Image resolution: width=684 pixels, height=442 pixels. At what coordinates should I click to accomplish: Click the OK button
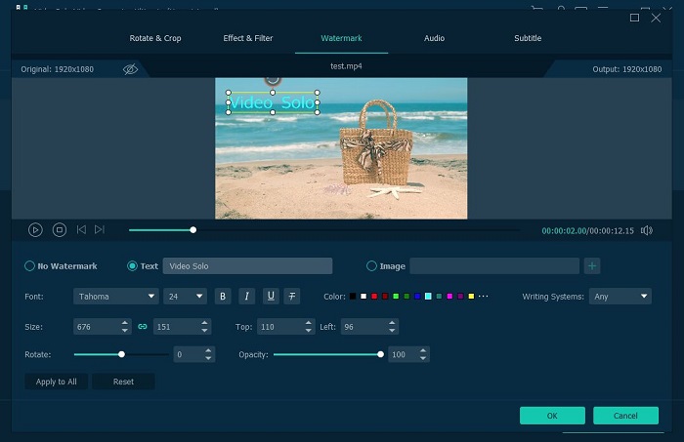tap(552, 416)
